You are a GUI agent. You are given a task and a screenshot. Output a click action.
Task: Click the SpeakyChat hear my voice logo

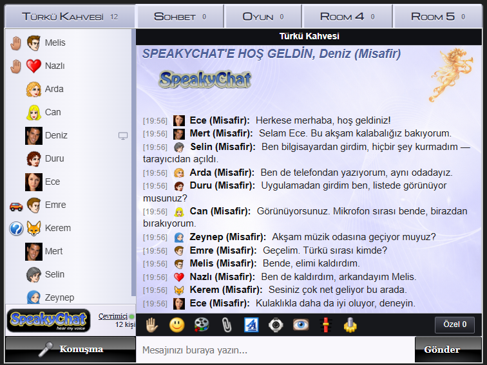tap(48, 321)
